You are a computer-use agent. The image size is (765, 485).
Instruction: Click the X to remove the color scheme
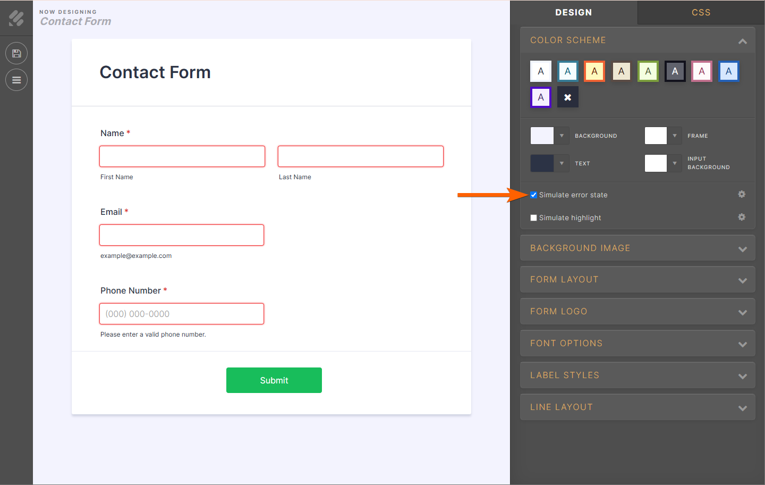pyautogui.click(x=567, y=97)
